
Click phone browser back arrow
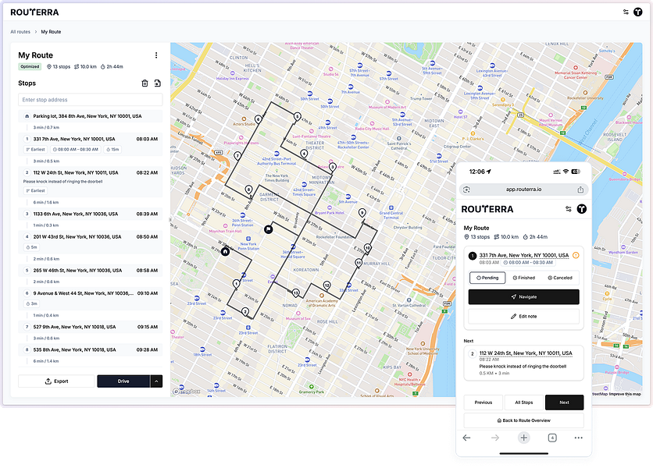click(467, 438)
